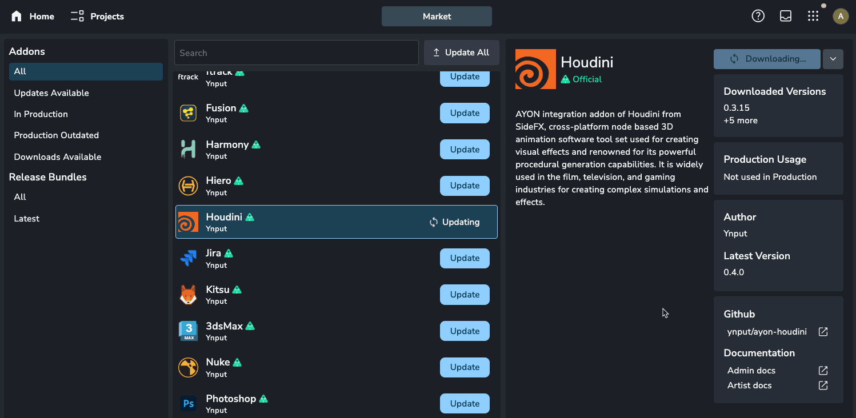Image resolution: width=856 pixels, height=418 pixels.
Task: Click the Kitsu fox logo
Action: [x=189, y=295]
